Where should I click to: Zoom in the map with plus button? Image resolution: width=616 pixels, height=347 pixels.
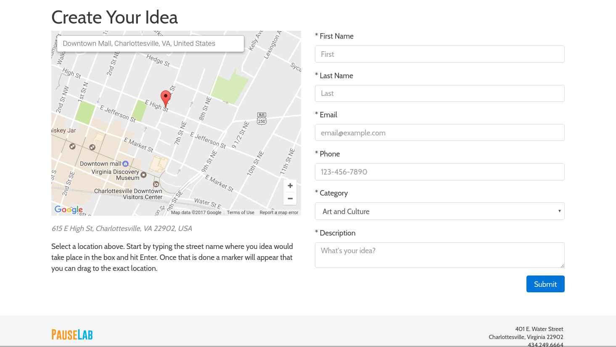tap(290, 185)
